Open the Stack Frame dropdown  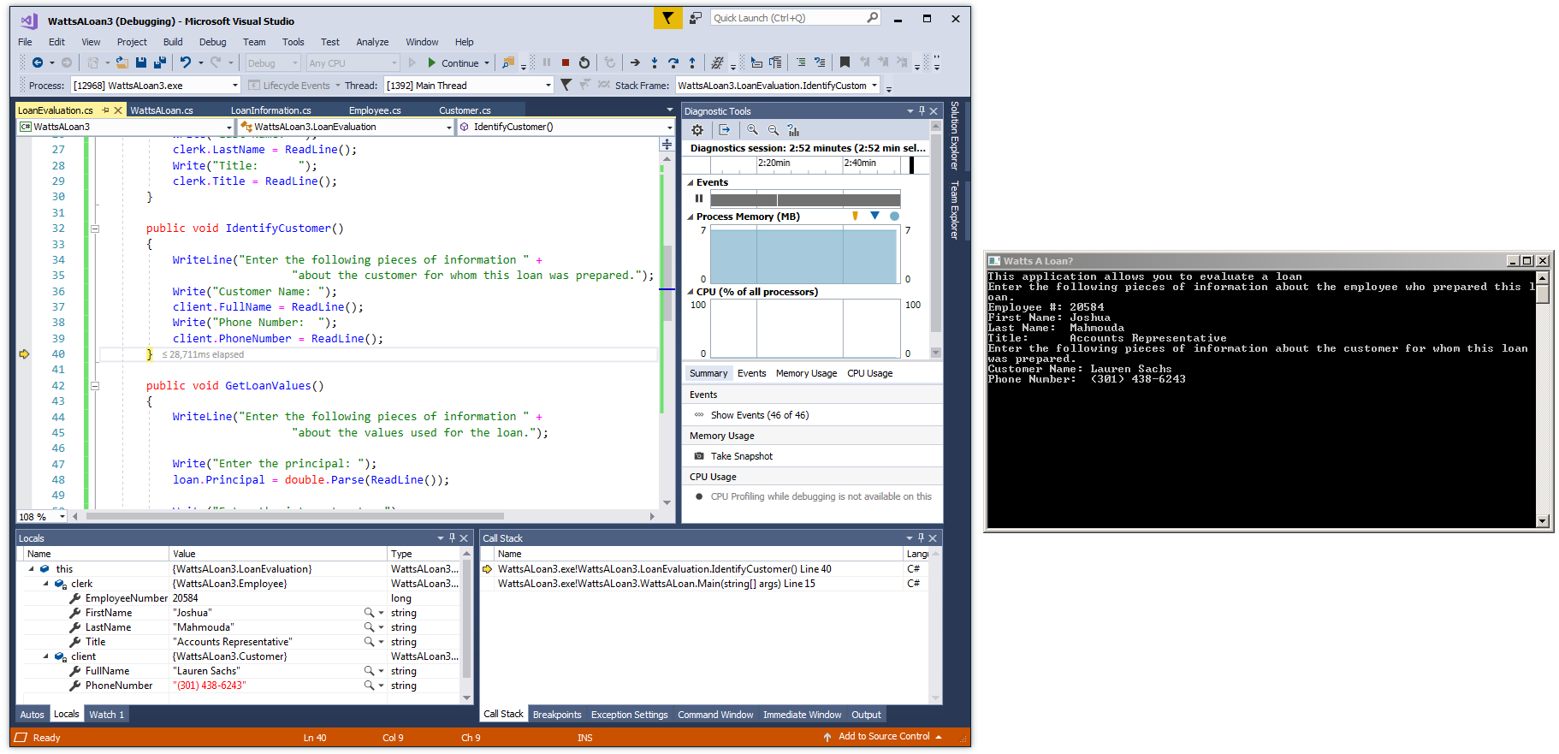tap(778, 86)
